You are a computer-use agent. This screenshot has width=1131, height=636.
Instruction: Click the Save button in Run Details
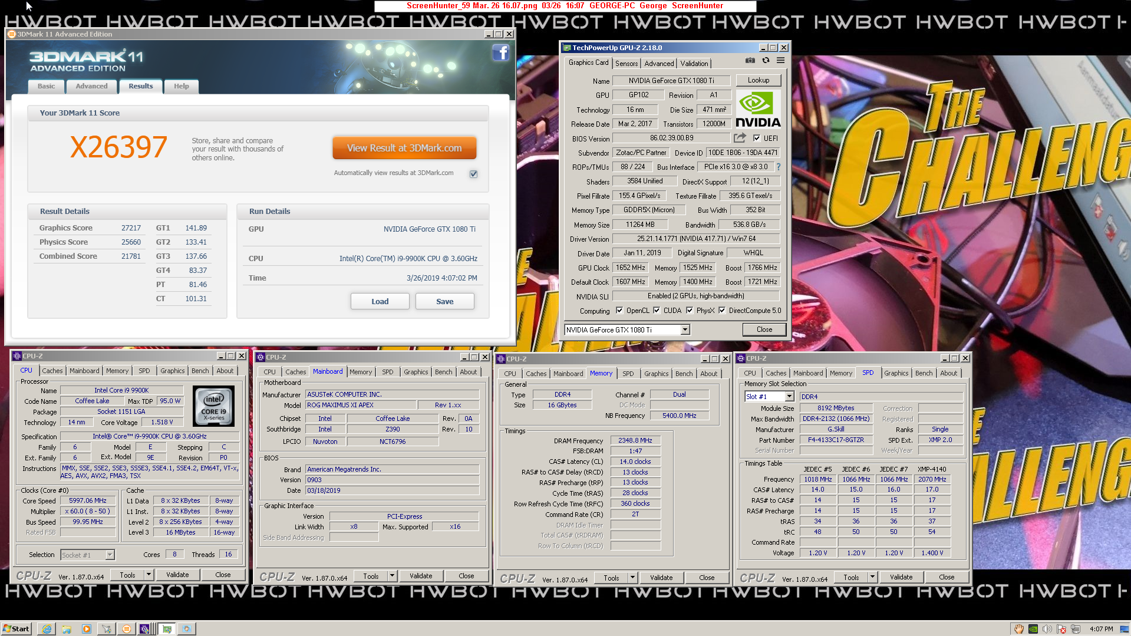pyautogui.click(x=444, y=301)
